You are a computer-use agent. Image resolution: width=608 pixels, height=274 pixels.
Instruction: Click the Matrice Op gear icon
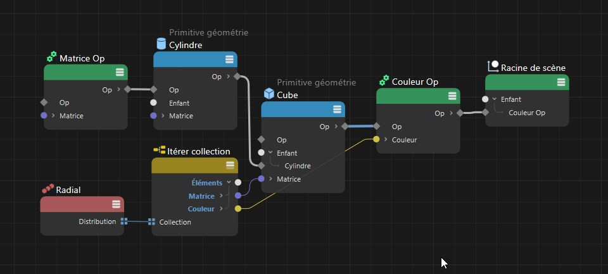(x=51, y=58)
